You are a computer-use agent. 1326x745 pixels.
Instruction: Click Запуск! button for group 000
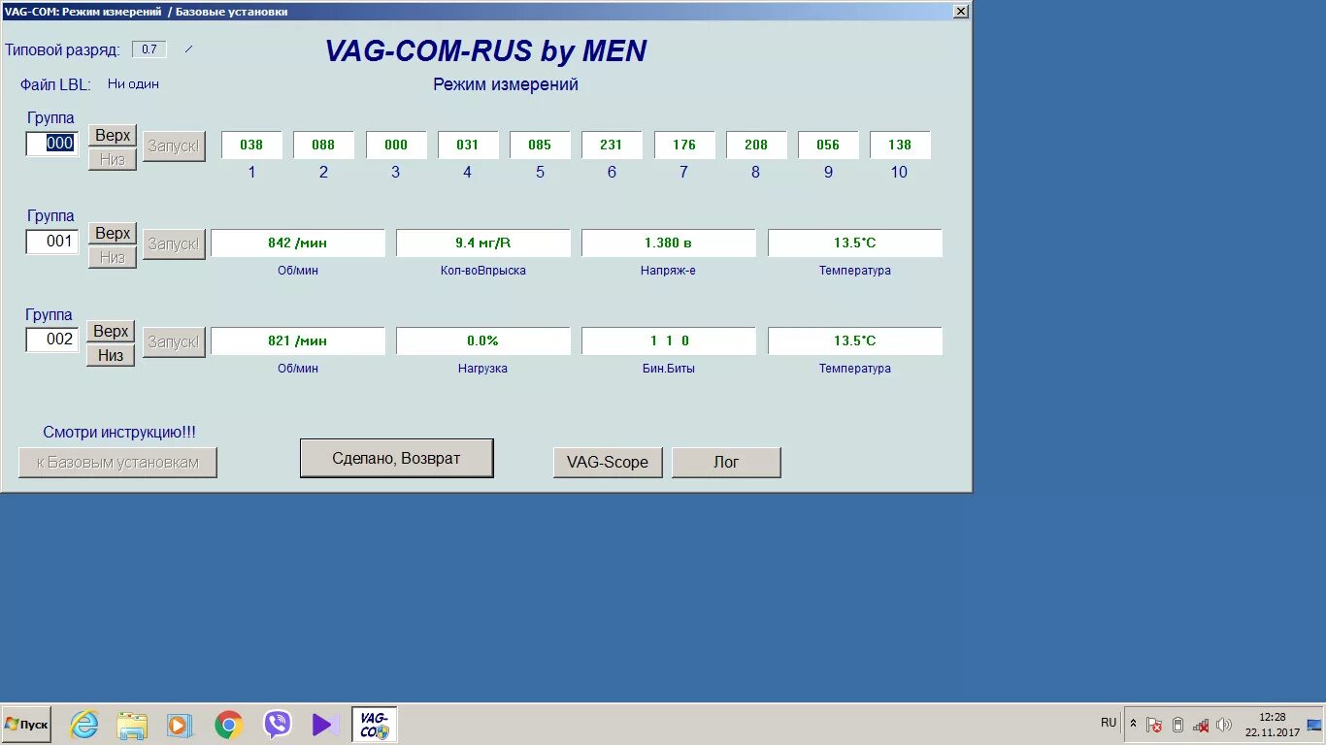tap(174, 146)
